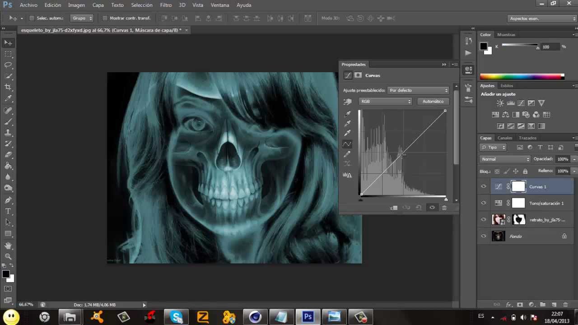Open the Relleno slider dropdown arrow

[574, 172]
